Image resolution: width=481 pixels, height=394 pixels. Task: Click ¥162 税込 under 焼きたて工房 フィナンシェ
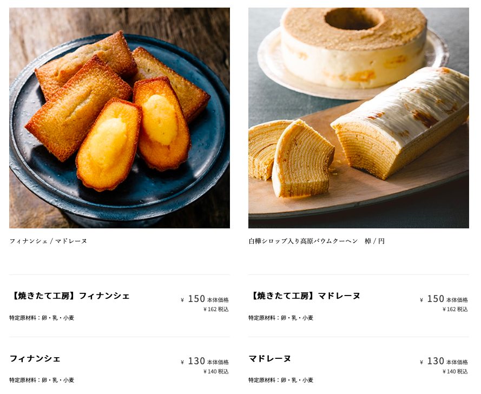[x=216, y=310]
